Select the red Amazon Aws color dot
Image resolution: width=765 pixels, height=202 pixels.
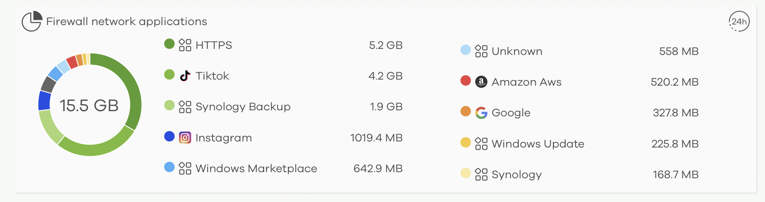tap(466, 80)
